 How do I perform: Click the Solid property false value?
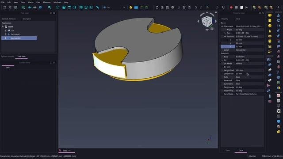[x=249, y=77]
